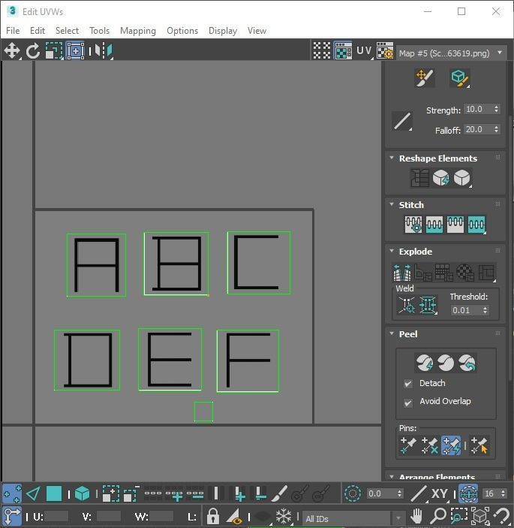
Task: Adjust the Falloff spinner arrows
Action: point(496,129)
